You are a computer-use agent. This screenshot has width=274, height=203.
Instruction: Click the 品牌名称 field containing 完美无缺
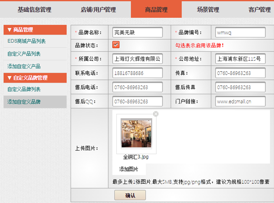pos(138,32)
